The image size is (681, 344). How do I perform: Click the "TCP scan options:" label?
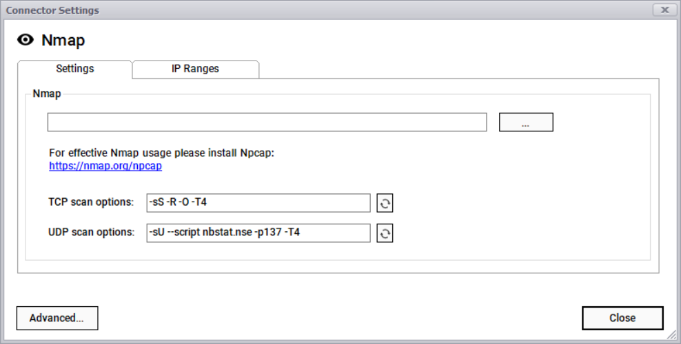pyautogui.click(x=91, y=202)
